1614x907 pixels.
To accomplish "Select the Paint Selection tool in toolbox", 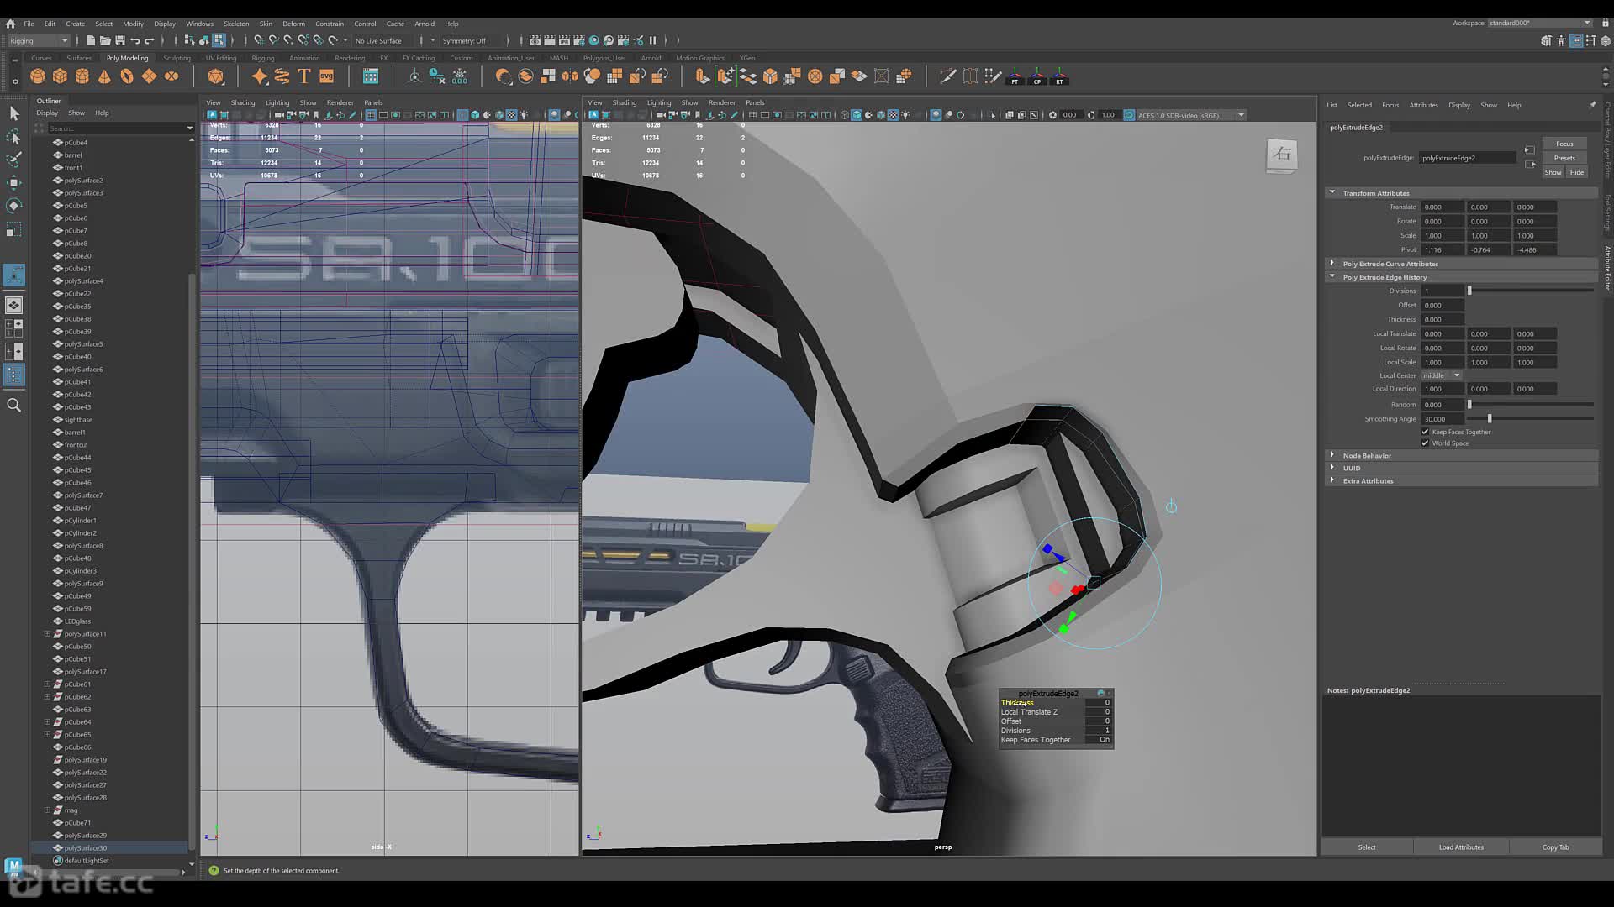I will (x=13, y=159).
